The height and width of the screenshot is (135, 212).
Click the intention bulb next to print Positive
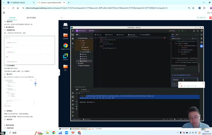coord(101,40)
